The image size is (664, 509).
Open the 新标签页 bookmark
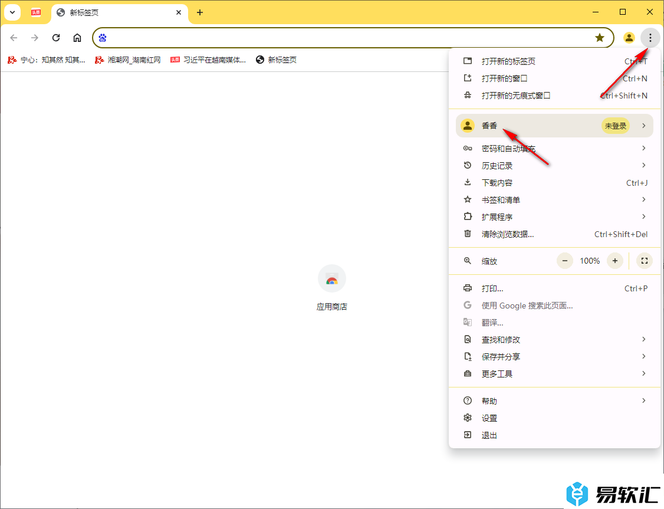click(x=276, y=60)
